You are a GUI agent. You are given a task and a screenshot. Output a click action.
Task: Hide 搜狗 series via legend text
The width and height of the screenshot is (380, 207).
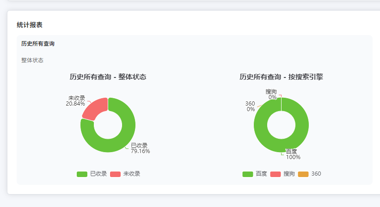289,174
